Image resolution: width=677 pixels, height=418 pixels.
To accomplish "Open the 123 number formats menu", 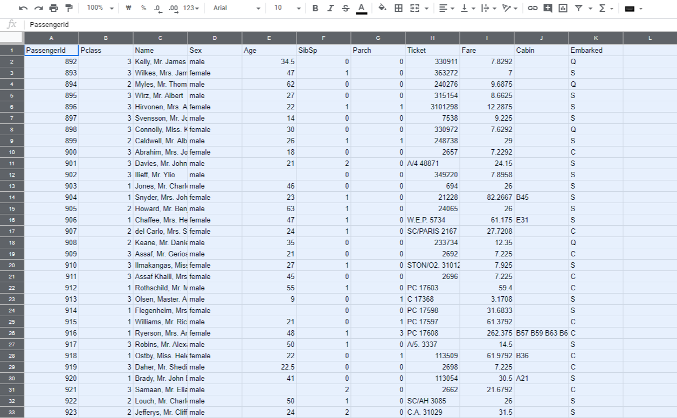I will click(191, 8).
